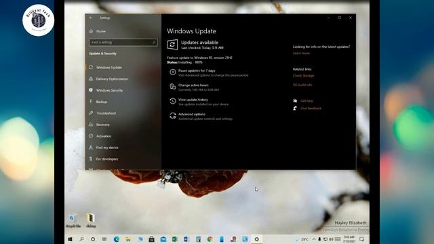Click the Troubleshoot wrench icon
This screenshot has height=244, width=434.
click(91, 113)
